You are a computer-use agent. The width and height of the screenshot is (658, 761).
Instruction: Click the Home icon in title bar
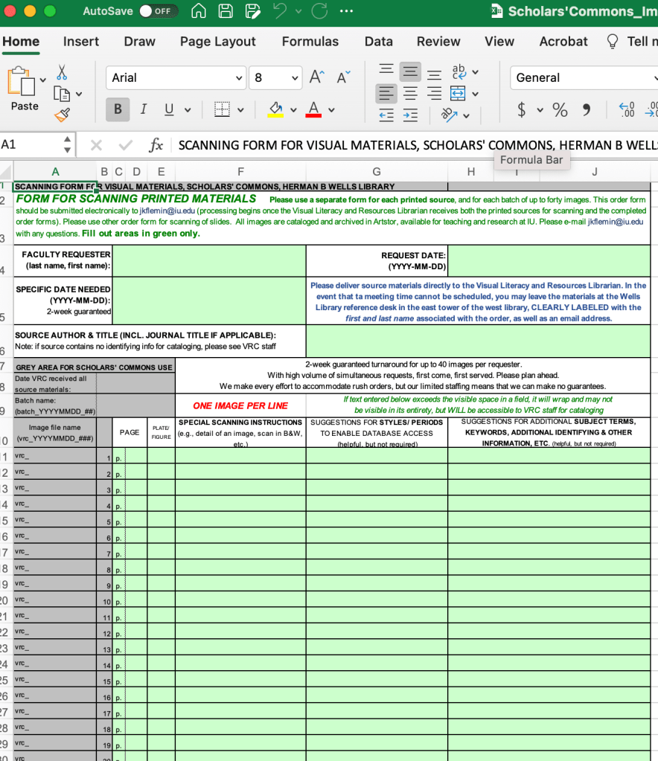(x=199, y=11)
